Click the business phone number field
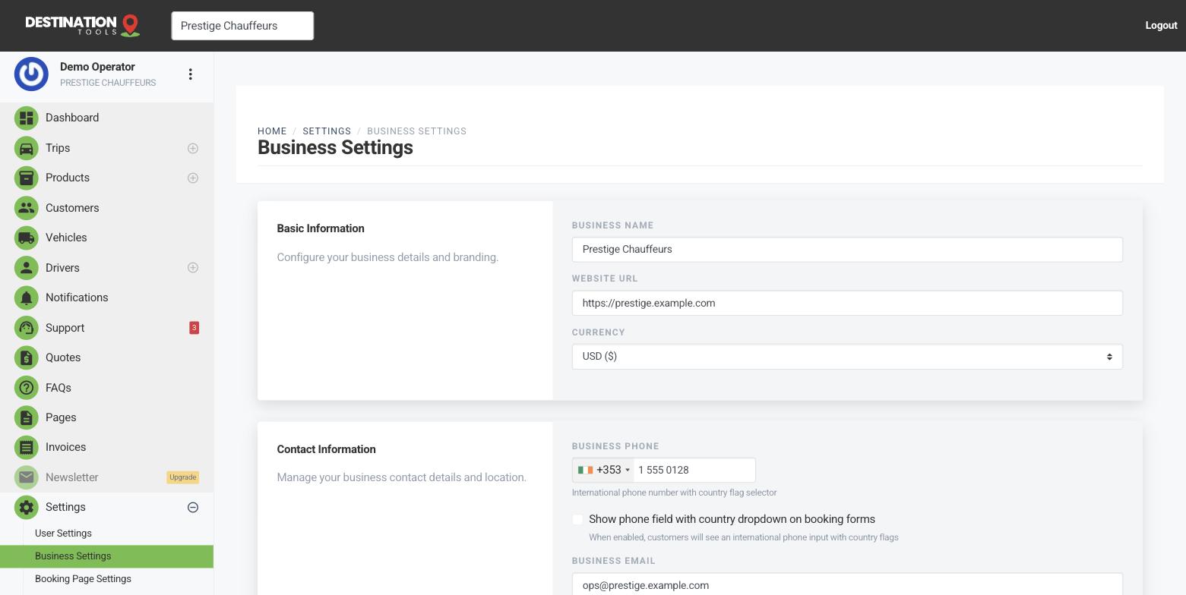 694,470
